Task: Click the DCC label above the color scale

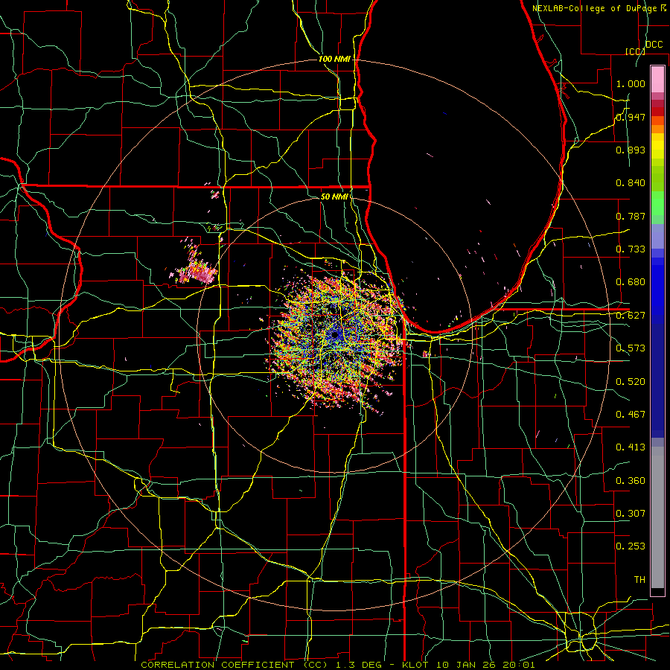Action: tap(654, 45)
